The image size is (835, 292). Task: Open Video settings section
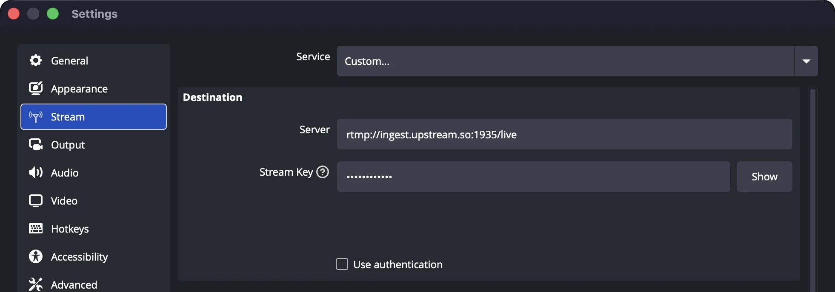pyautogui.click(x=94, y=201)
